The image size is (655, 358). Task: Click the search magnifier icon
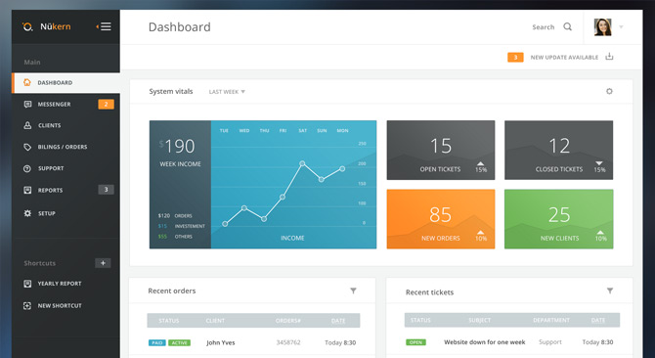point(567,26)
